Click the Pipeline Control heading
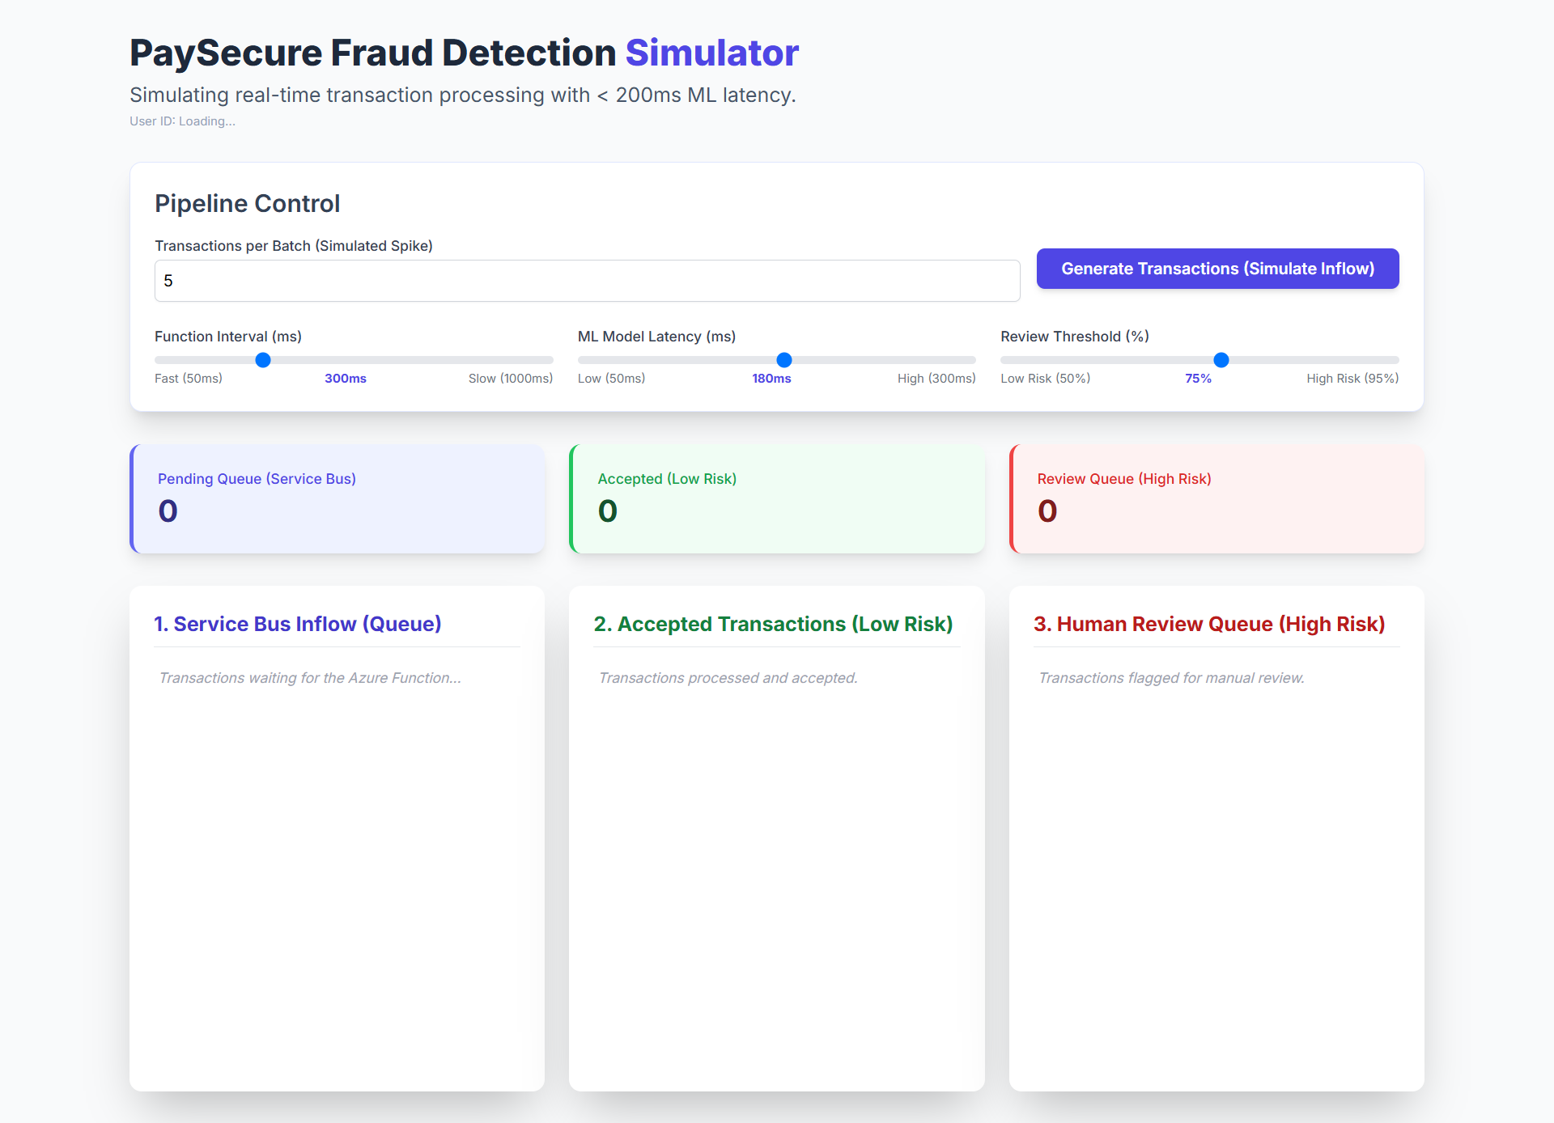The image size is (1554, 1123). point(248,204)
